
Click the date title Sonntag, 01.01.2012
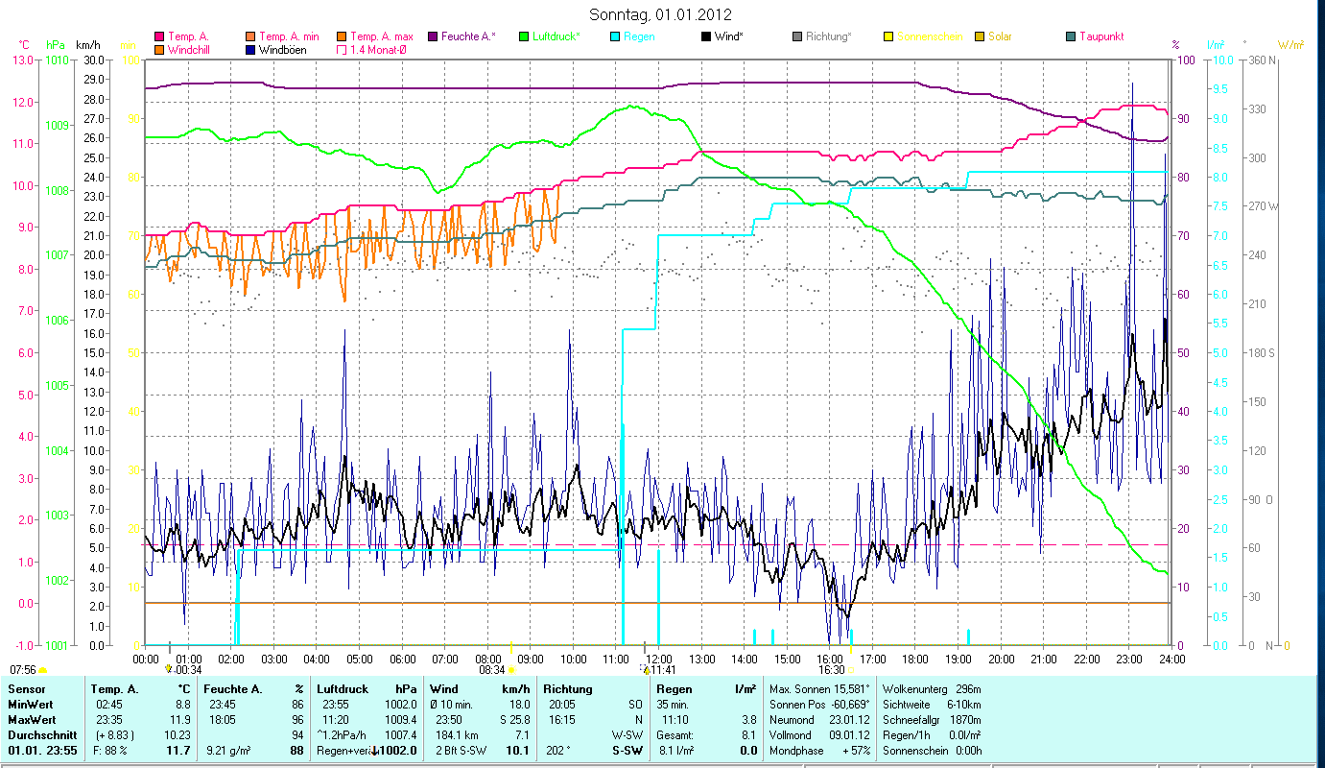(662, 14)
